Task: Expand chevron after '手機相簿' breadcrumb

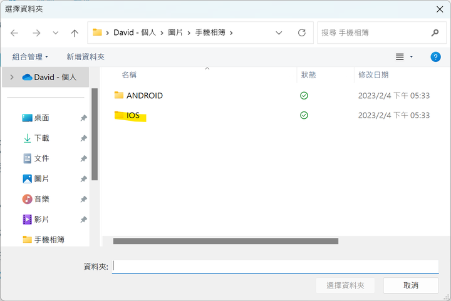Action: click(231, 33)
